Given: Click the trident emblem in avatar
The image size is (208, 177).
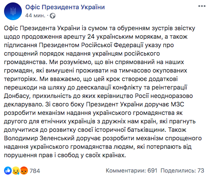Looking at the screenshot, I should (x=13, y=11).
